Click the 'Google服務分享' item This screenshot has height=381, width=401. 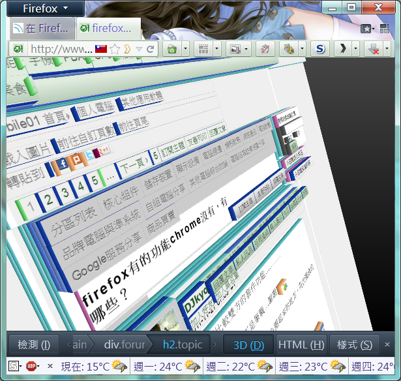[106, 256]
